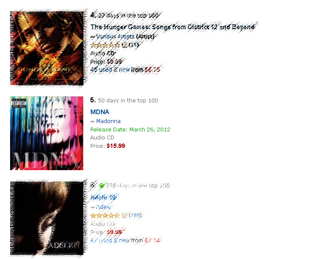Open the MDNA album title link

click(100, 112)
